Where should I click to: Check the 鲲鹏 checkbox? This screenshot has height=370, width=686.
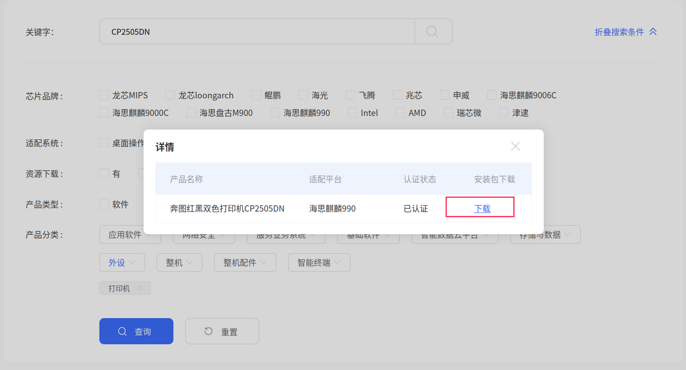(256, 95)
